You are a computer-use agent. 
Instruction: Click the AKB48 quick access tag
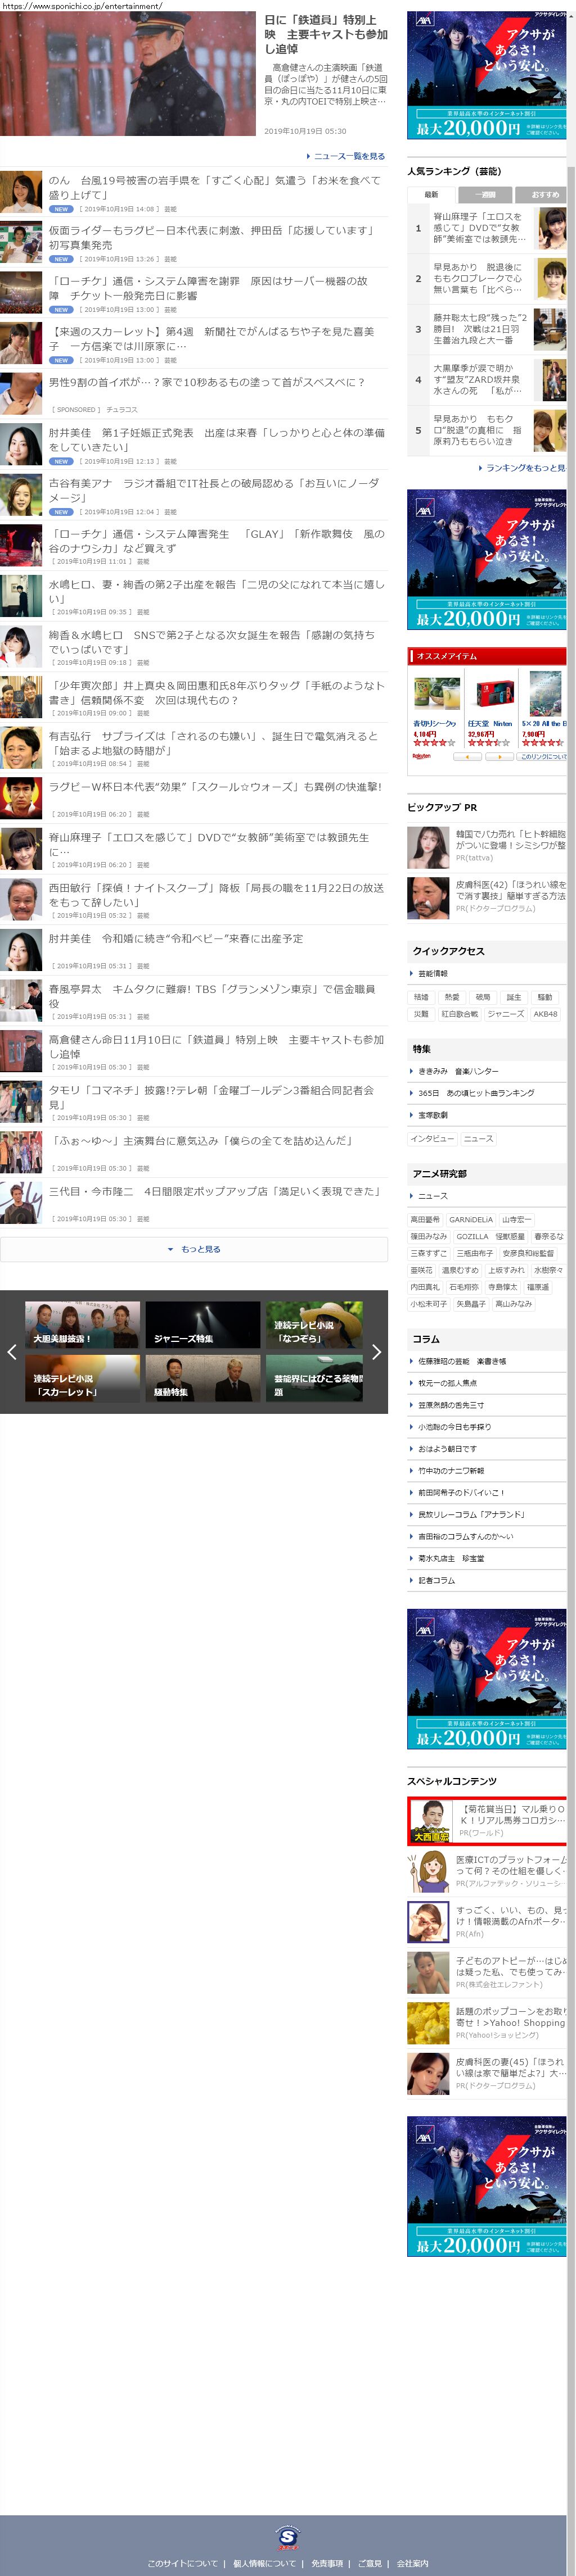[546, 1014]
